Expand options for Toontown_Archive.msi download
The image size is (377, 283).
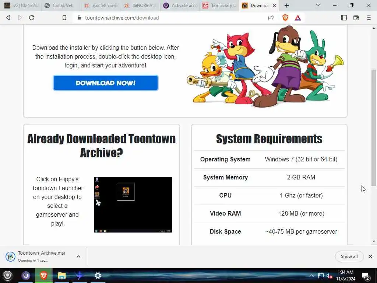pyautogui.click(x=78, y=256)
